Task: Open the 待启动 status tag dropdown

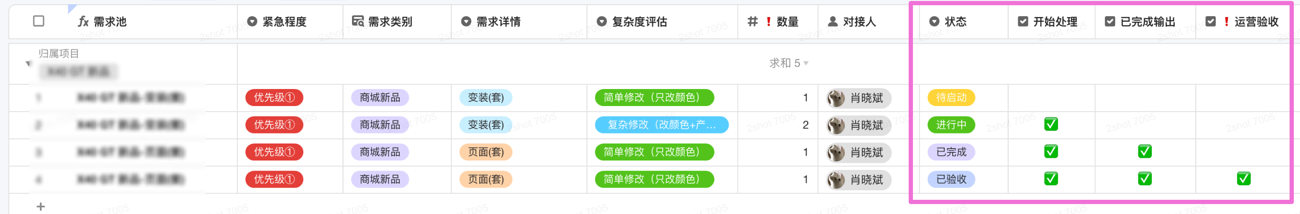Action: (x=951, y=98)
